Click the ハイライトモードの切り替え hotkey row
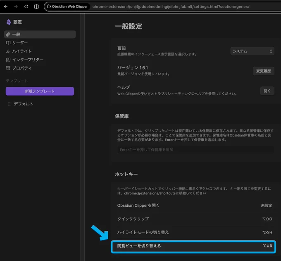 195,232
